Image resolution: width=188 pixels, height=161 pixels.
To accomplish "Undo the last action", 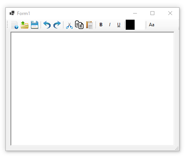I will pos(47,25).
